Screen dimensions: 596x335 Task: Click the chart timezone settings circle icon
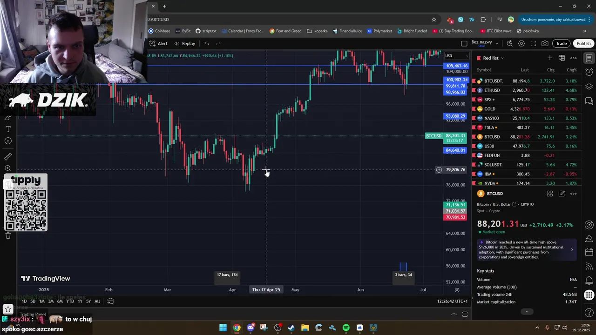click(457, 290)
